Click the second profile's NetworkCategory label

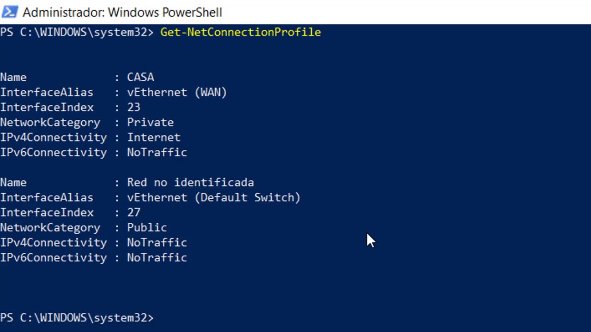click(x=50, y=227)
